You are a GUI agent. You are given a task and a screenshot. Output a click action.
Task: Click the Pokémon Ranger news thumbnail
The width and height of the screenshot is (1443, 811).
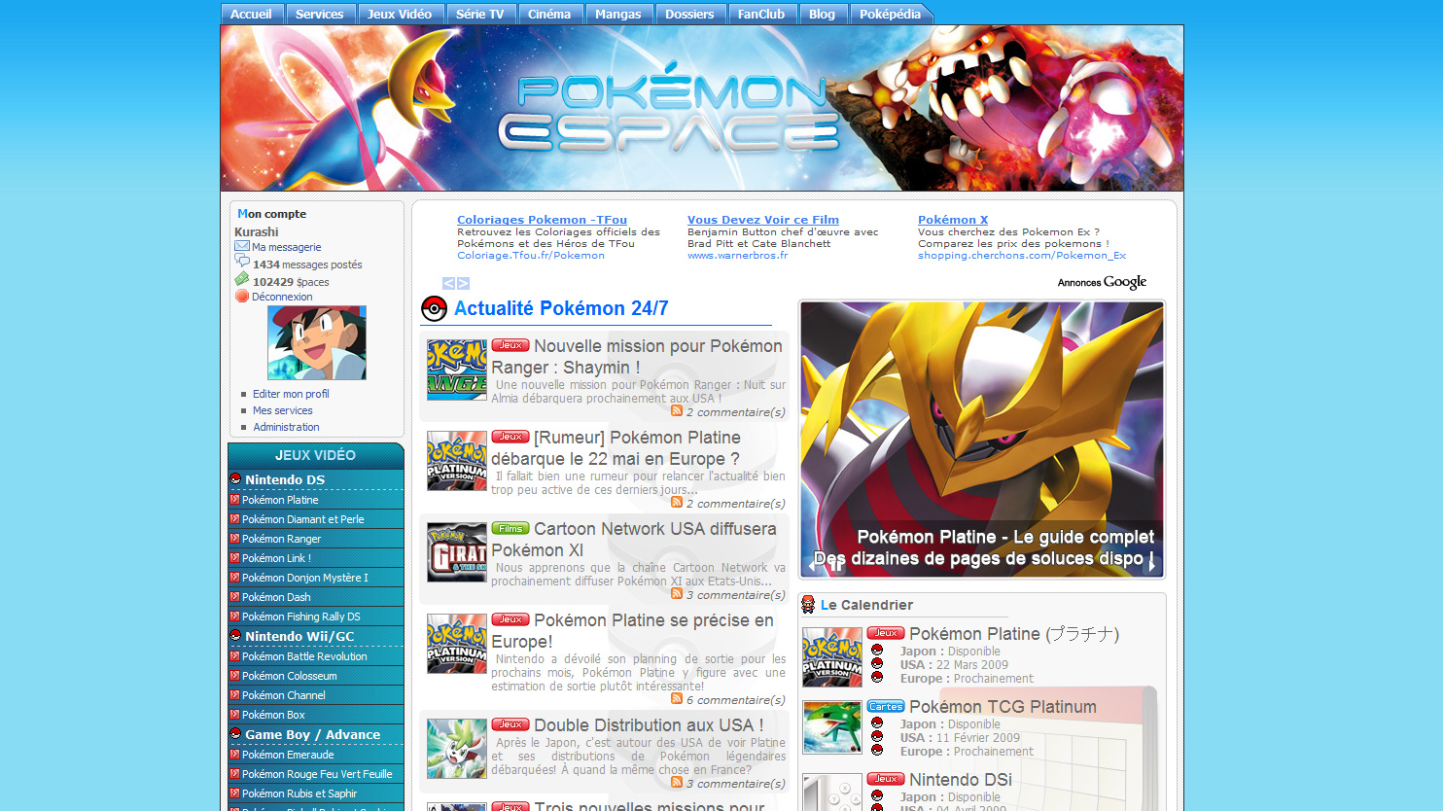(457, 370)
